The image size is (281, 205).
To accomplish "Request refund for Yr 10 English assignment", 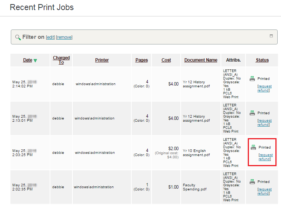I will click(265, 157).
